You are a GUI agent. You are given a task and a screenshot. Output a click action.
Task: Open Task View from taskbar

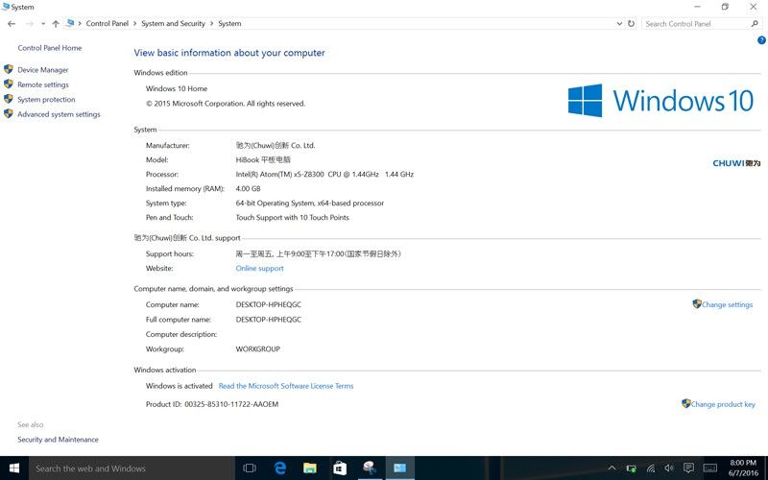coord(250,468)
